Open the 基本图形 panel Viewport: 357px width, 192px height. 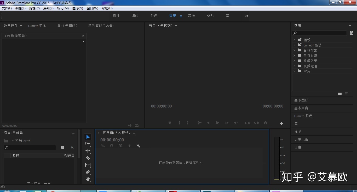pyautogui.click(x=301, y=100)
